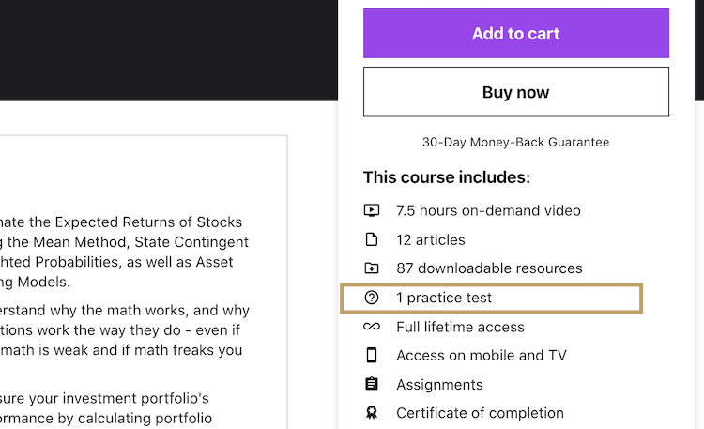Click the purple Add to cart button
Screen dimensions: 704x429
tap(516, 33)
